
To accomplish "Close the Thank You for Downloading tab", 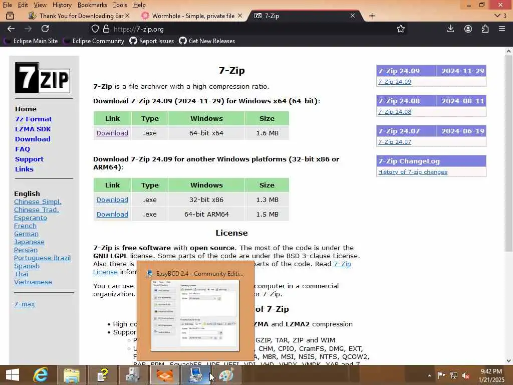I will (x=127, y=16).
